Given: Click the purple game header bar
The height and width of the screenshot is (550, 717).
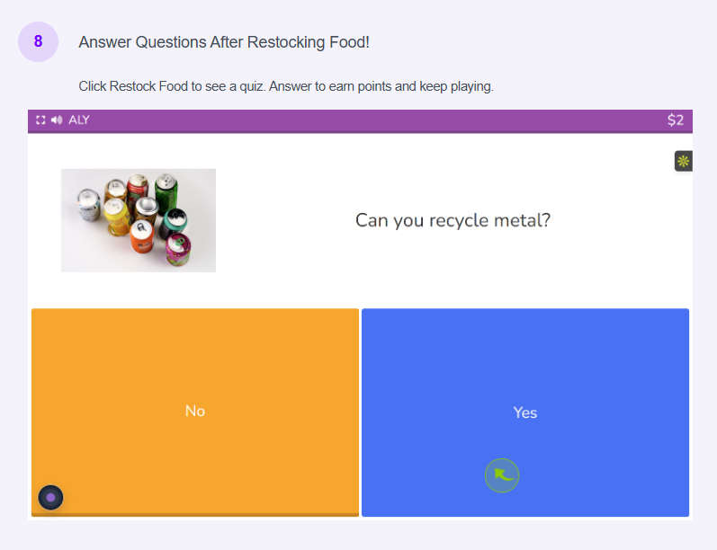Looking at the screenshot, I should coord(360,120).
